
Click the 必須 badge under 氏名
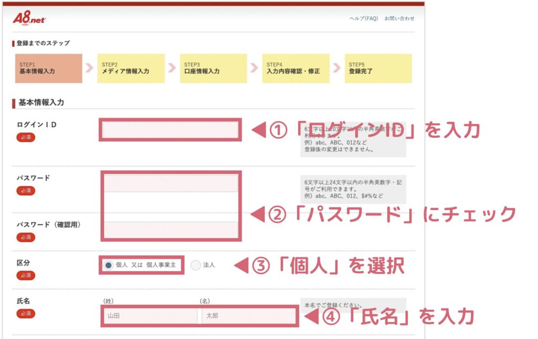click(26, 313)
